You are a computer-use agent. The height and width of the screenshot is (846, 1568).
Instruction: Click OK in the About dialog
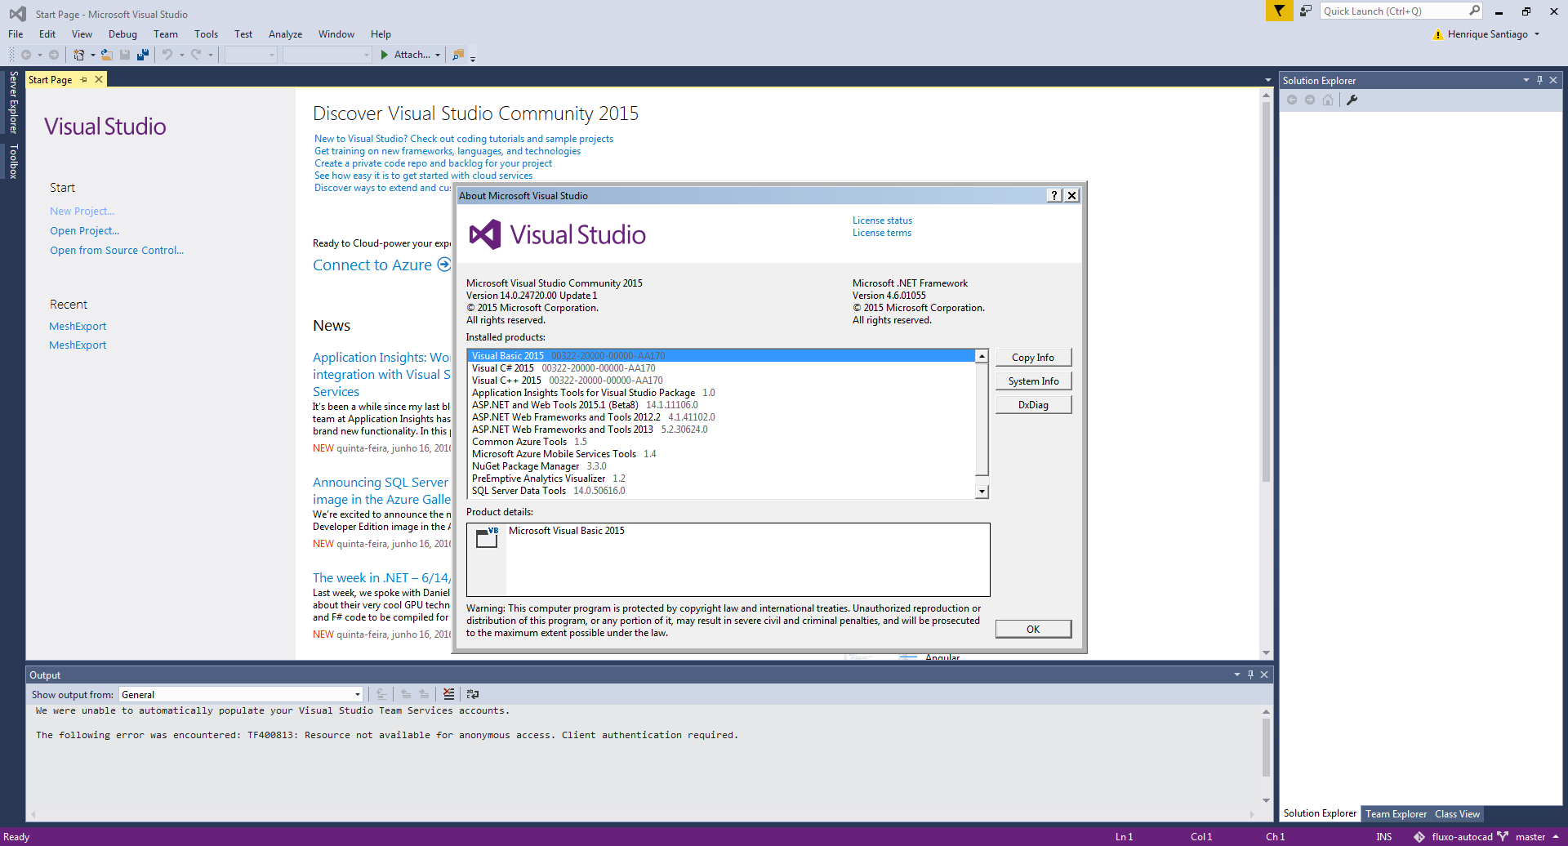click(x=1033, y=630)
